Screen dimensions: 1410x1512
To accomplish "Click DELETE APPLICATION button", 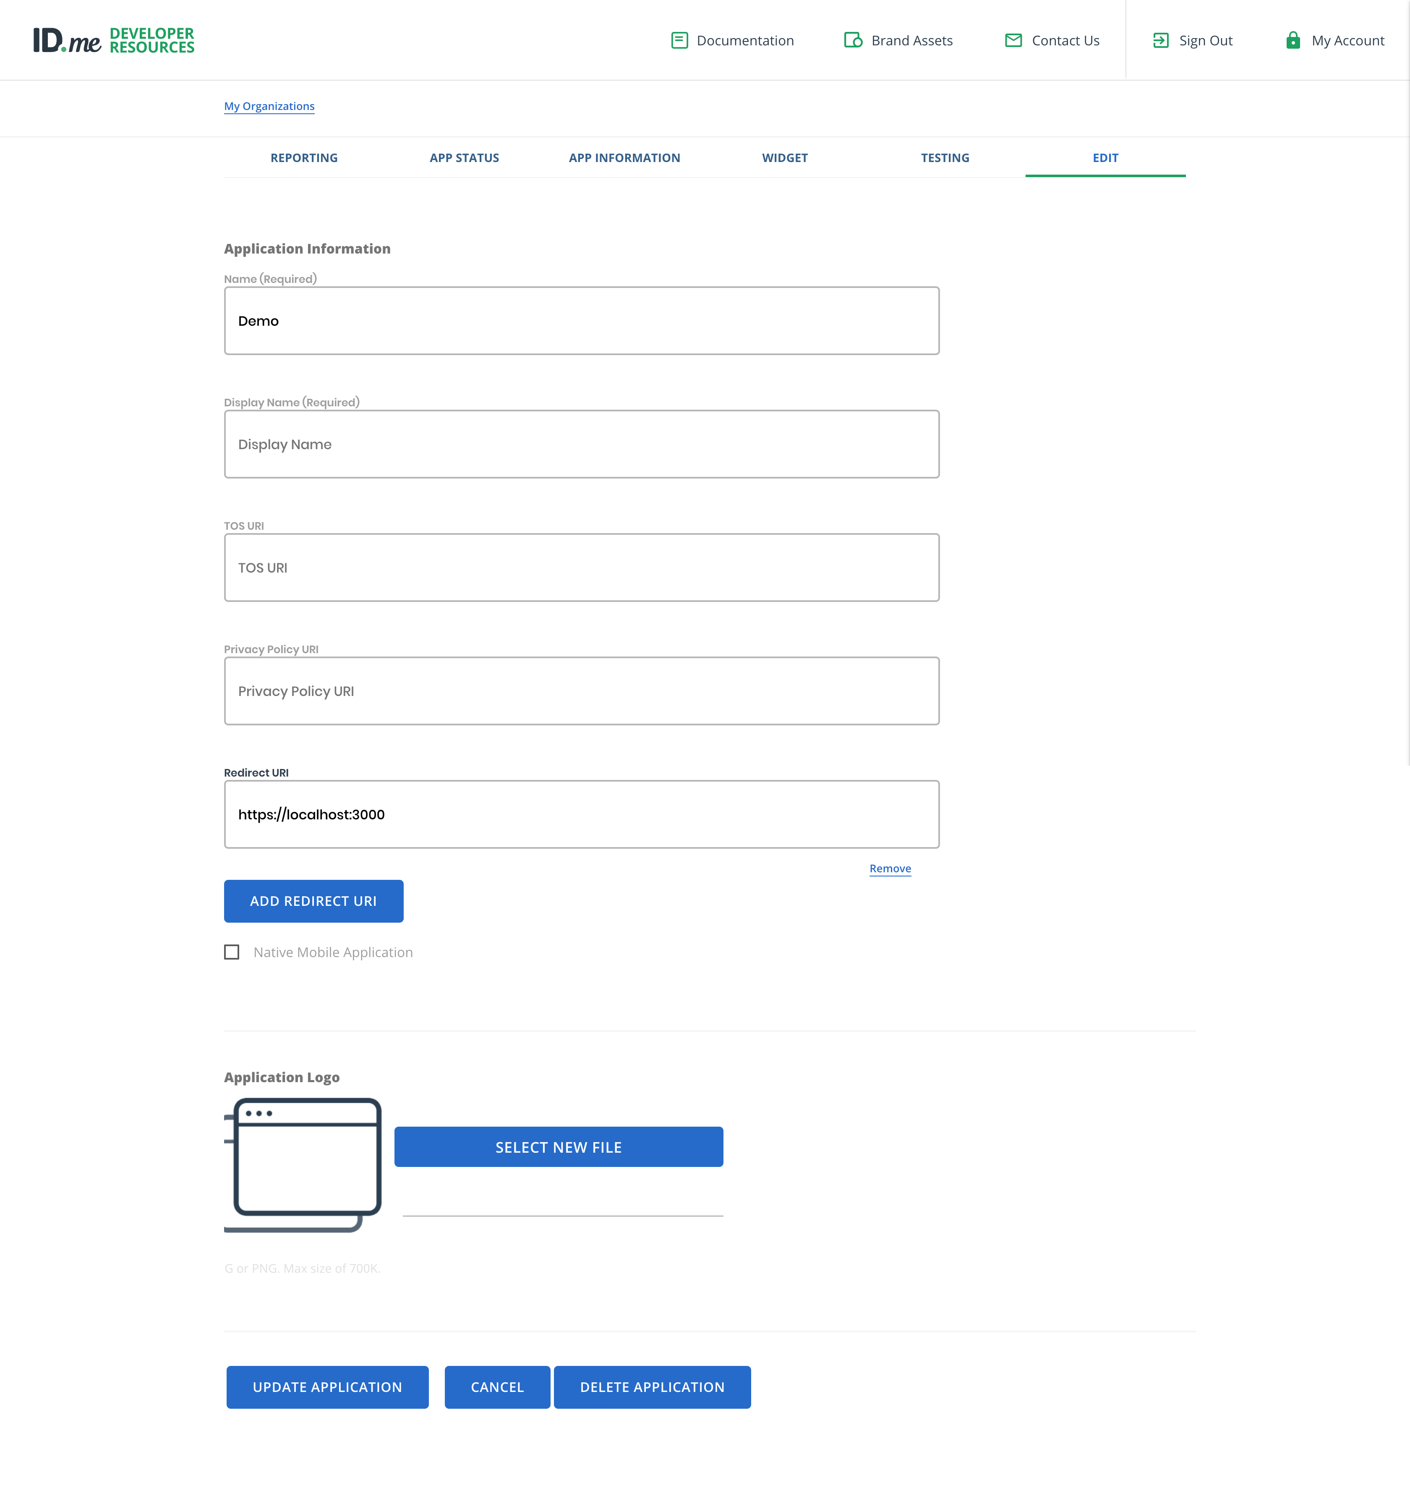I will (652, 1386).
